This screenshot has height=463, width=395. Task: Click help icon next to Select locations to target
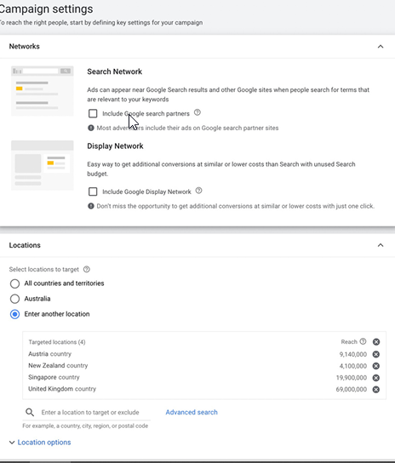[87, 269]
